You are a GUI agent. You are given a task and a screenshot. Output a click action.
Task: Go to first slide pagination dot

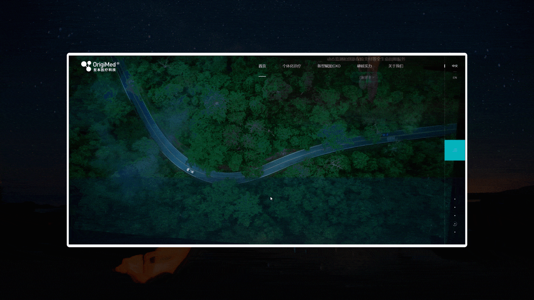click(455, 199)
